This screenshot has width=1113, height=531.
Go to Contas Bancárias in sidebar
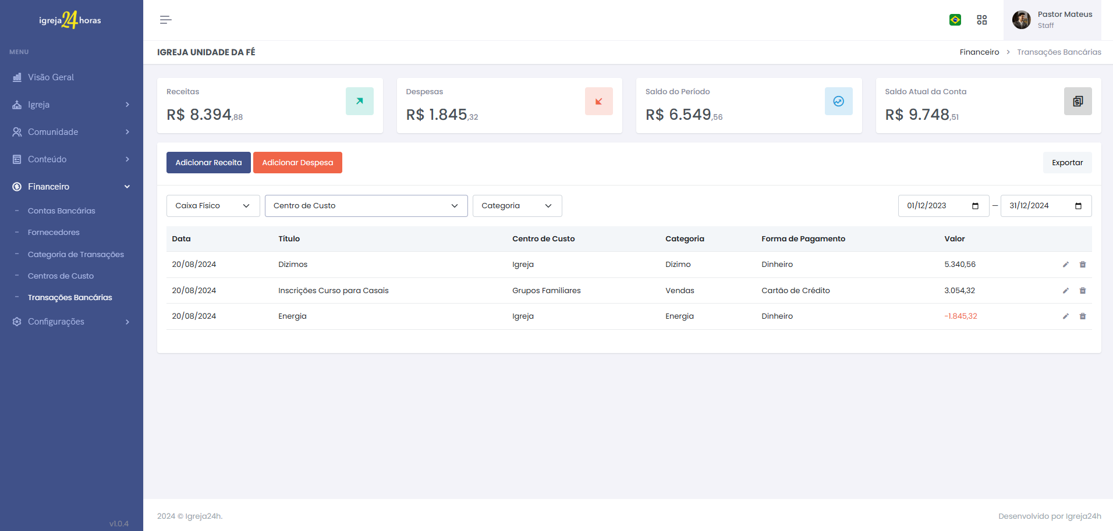pyautogui.click(x=61, y=211)
